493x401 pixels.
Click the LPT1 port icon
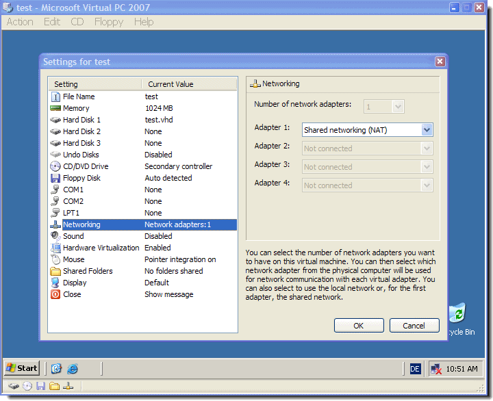(55, 213)
